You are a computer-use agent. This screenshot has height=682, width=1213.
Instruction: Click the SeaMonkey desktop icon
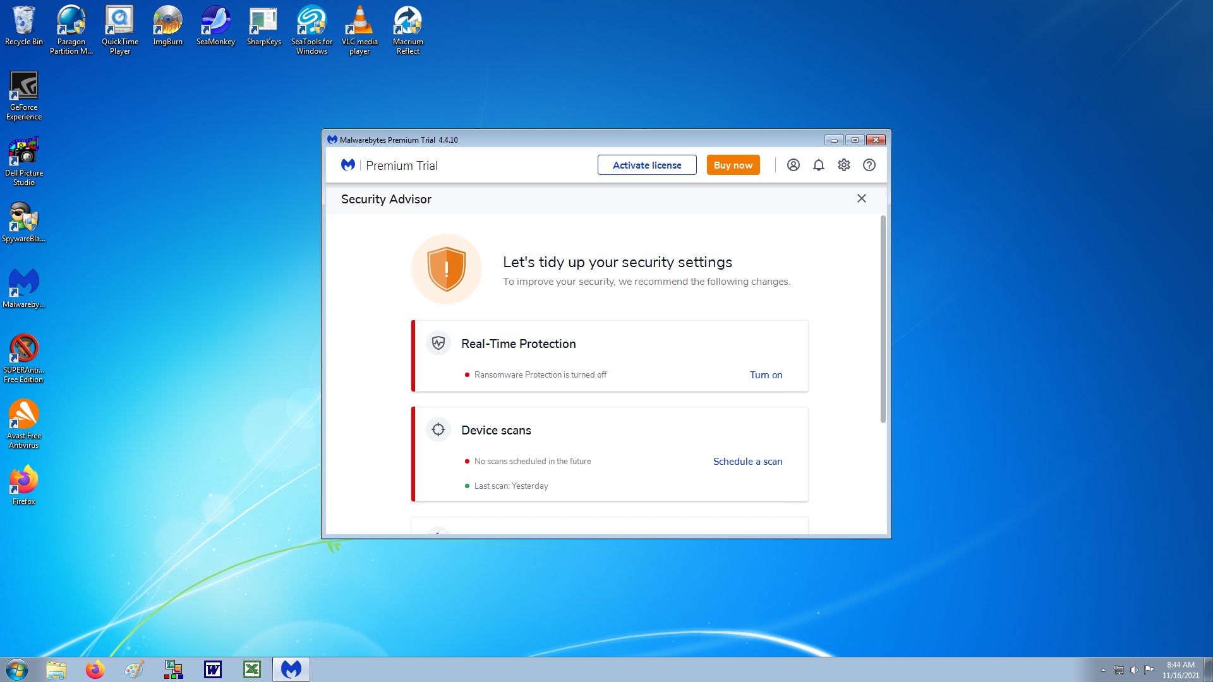(215, 26)
